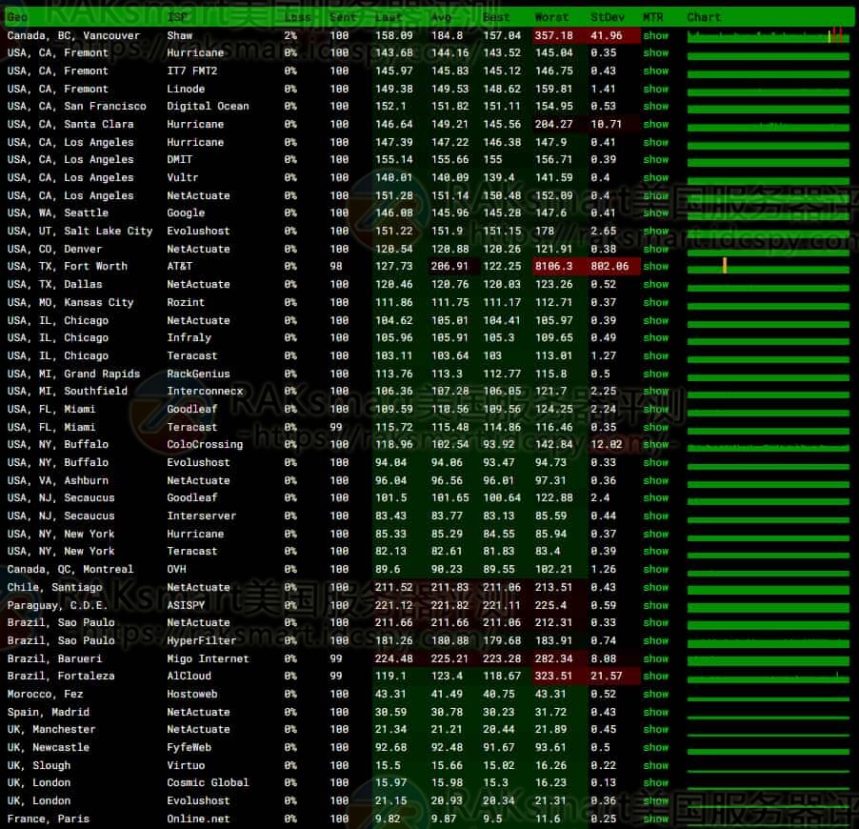Viewport: 859px width, 829px height.
Task: Show MTR for OVH Montreal row
Action: (655, 570)
